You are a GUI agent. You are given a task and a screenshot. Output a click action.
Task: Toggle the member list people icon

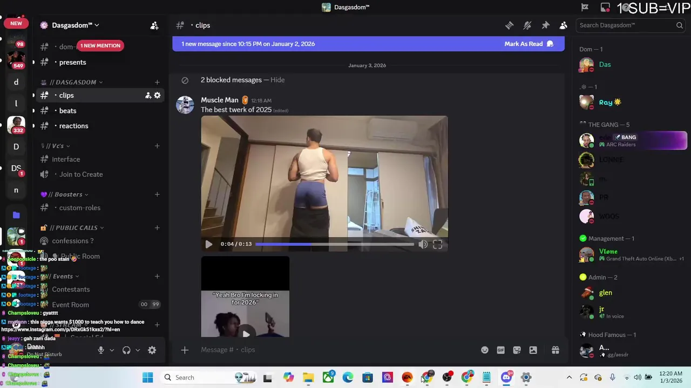click(x=563, y=25)
